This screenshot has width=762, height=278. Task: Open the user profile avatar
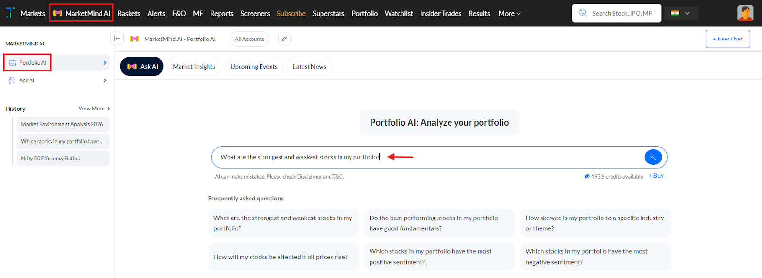[745, 13]
